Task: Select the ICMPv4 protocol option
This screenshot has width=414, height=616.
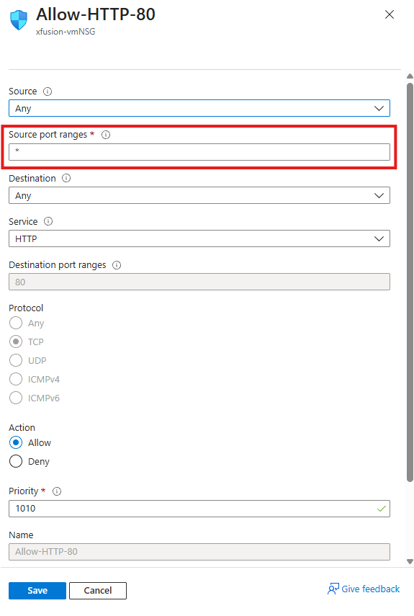Action: coord(16,379)
